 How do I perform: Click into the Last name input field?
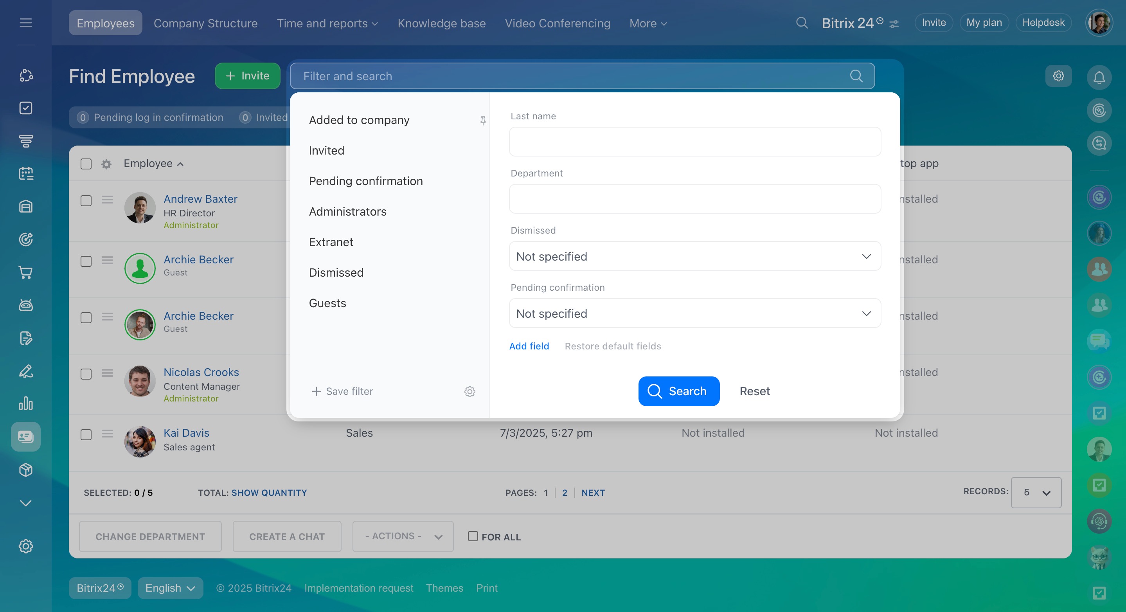[694, 142]
